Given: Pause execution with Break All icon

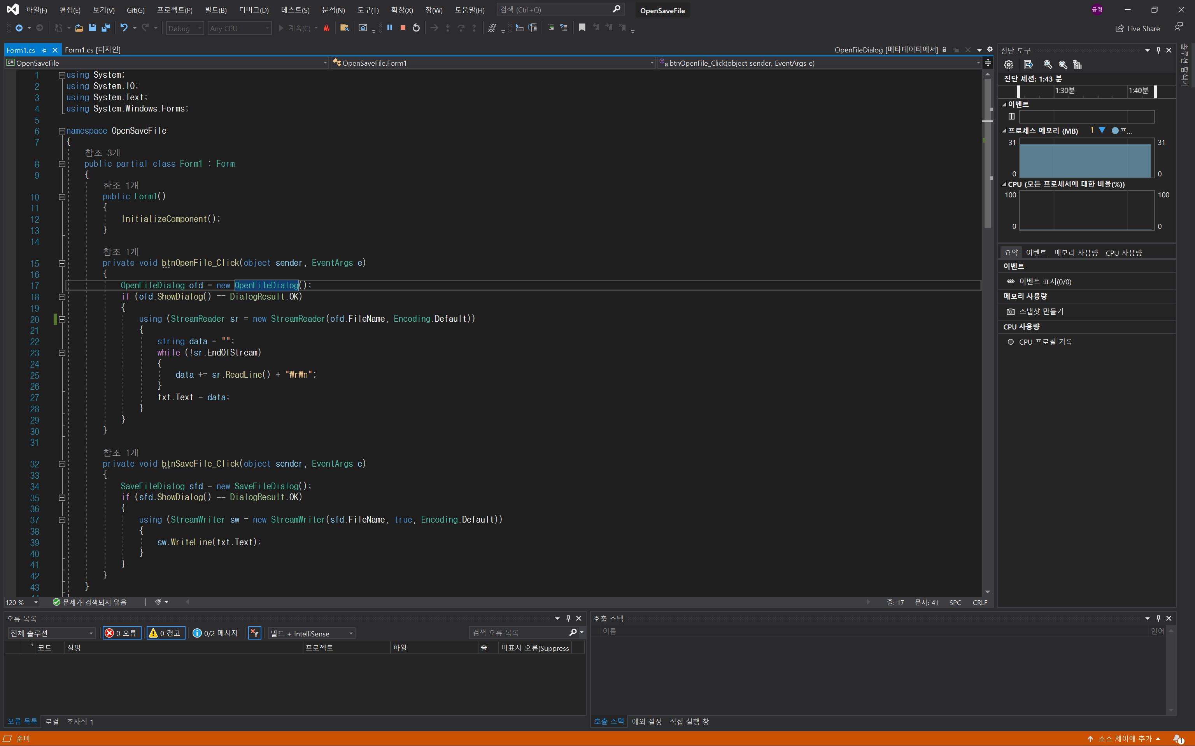Looking at the screenshot, I should point(390,28).
